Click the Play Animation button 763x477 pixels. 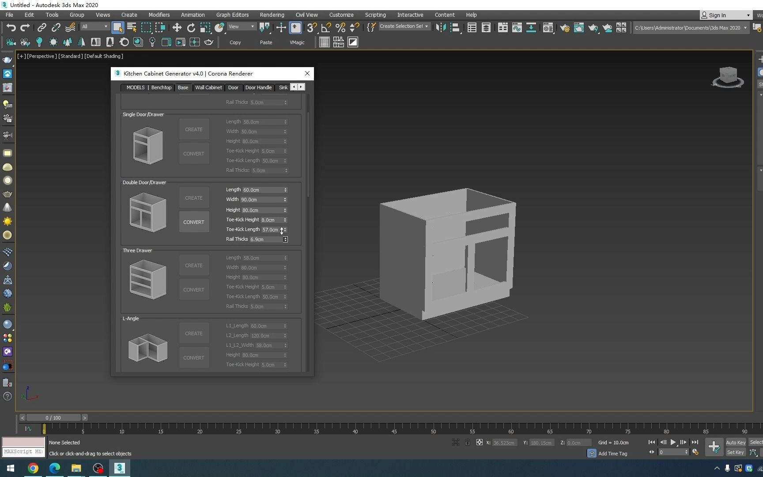pyautogui.click(x=673, y=442)
